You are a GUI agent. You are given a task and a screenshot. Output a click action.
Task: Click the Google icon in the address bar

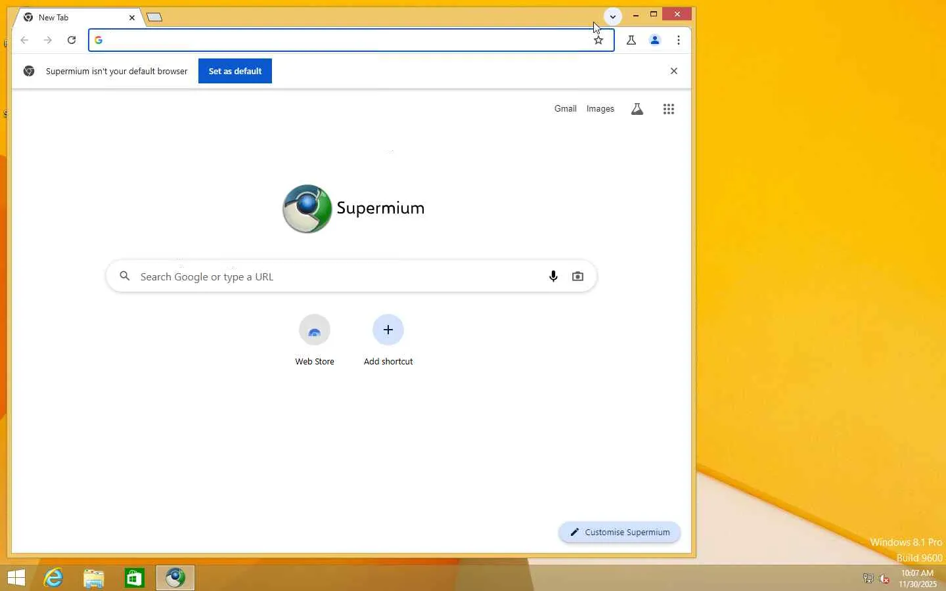(99, 40)
